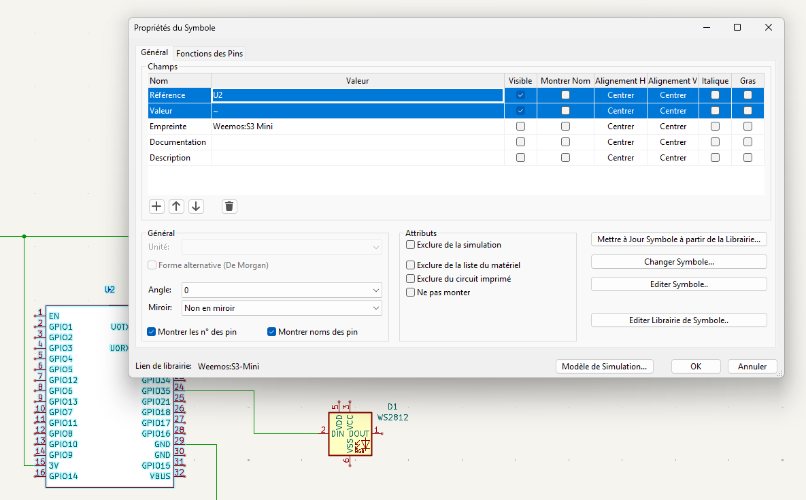This screenshot has height=500, width=806.
Task: Select the Valeur row name cell
Action: click(x=179, y=110)
